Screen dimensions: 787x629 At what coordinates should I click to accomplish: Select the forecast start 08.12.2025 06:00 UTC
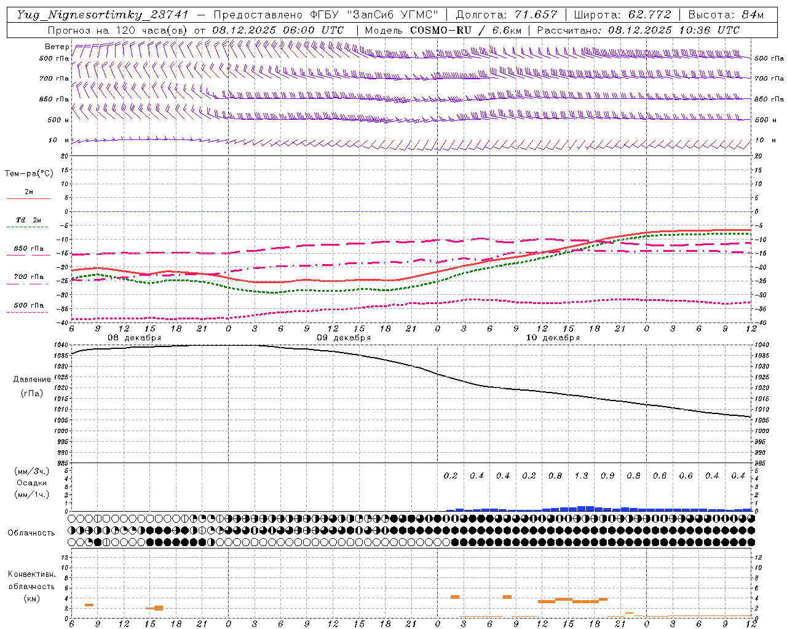(x=278, y=30)
